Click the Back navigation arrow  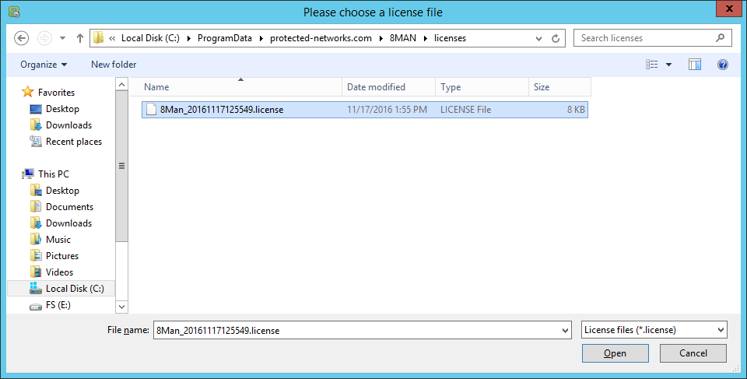pyautogui.click(x=22, y=38)
